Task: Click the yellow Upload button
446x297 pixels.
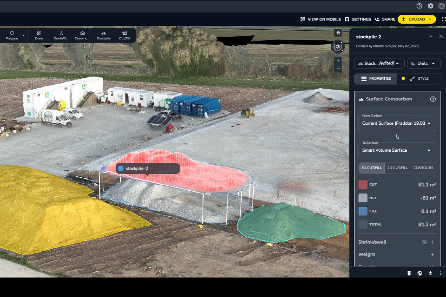Action: pos(416,19)
